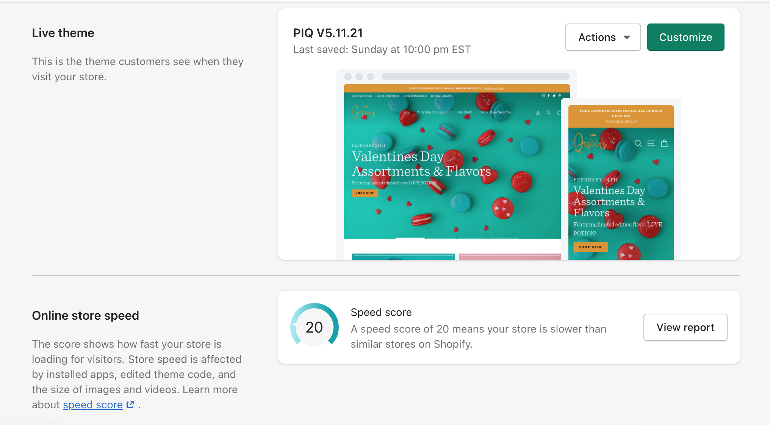The height and width of the screenshot is (425, 770).
Task: Click Our Story navigation link
Action: click(x=465, y=112)
